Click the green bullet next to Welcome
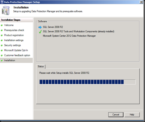This screenshot has height=122, width=145. (x=2, y=25)
